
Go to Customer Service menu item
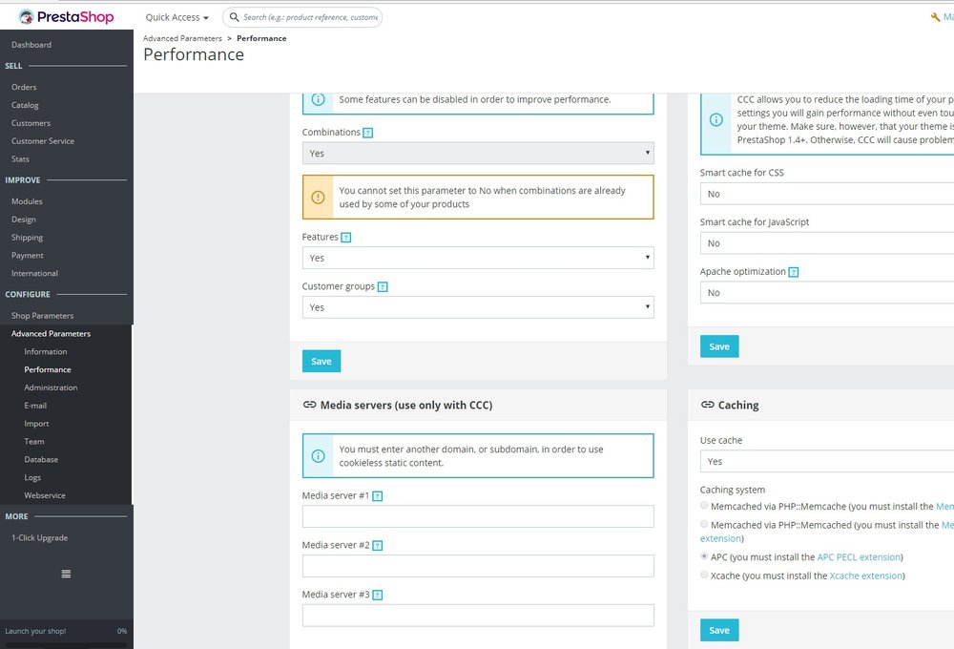tap(43, 141)
